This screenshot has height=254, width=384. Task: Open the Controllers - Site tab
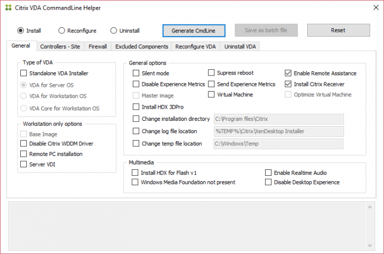(60, 46)
